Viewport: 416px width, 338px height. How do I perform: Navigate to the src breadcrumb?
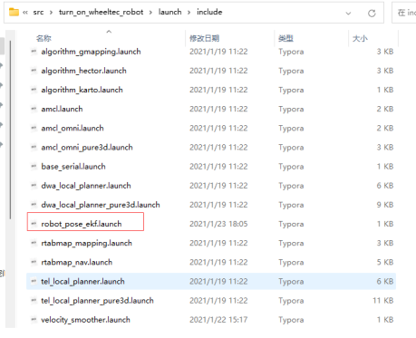pyautogui.click(x=38, y=12)
